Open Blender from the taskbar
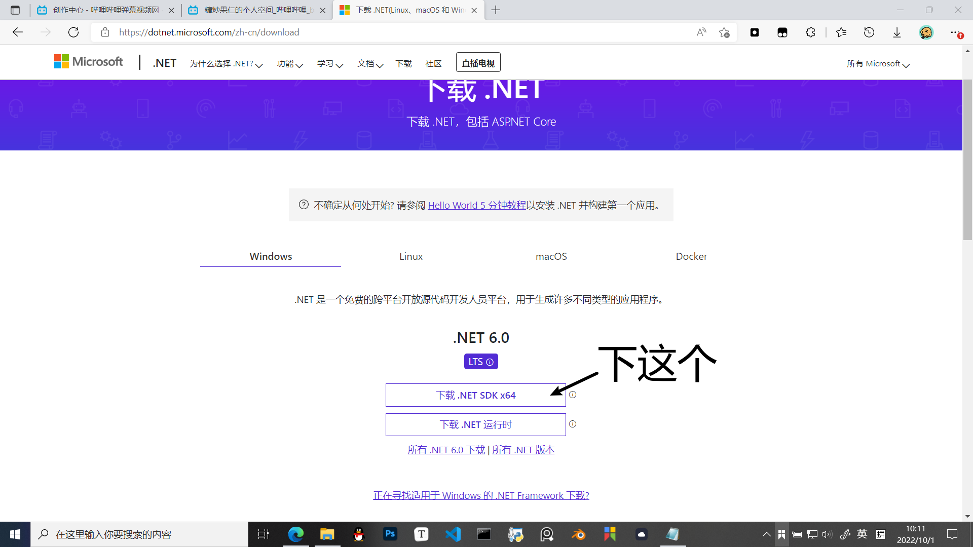 [x=578, y=534]
